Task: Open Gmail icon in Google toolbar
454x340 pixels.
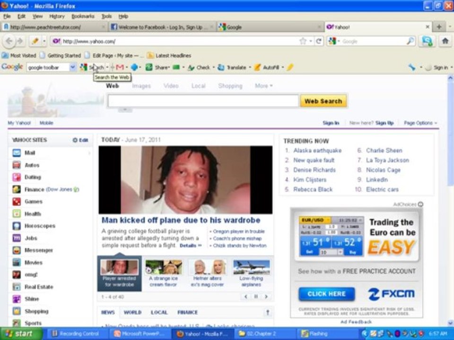Action: [120, 68]
